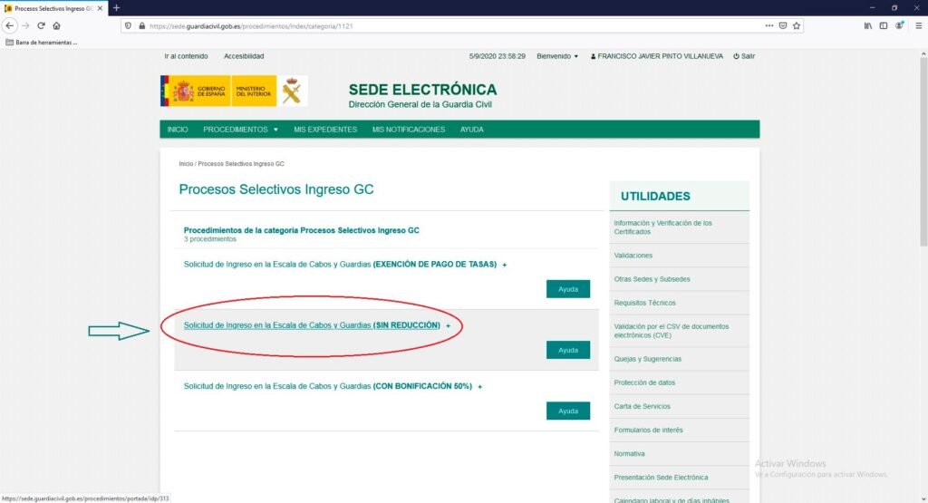Go to Inicio in green menu

pos(178,130)
